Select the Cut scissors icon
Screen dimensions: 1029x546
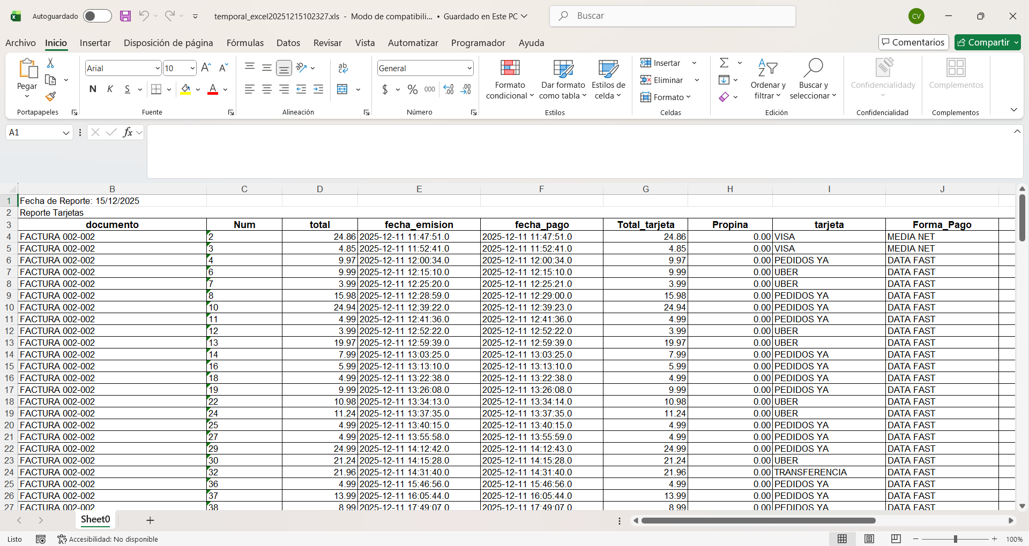pyautogui.click(x=50, y=63)
